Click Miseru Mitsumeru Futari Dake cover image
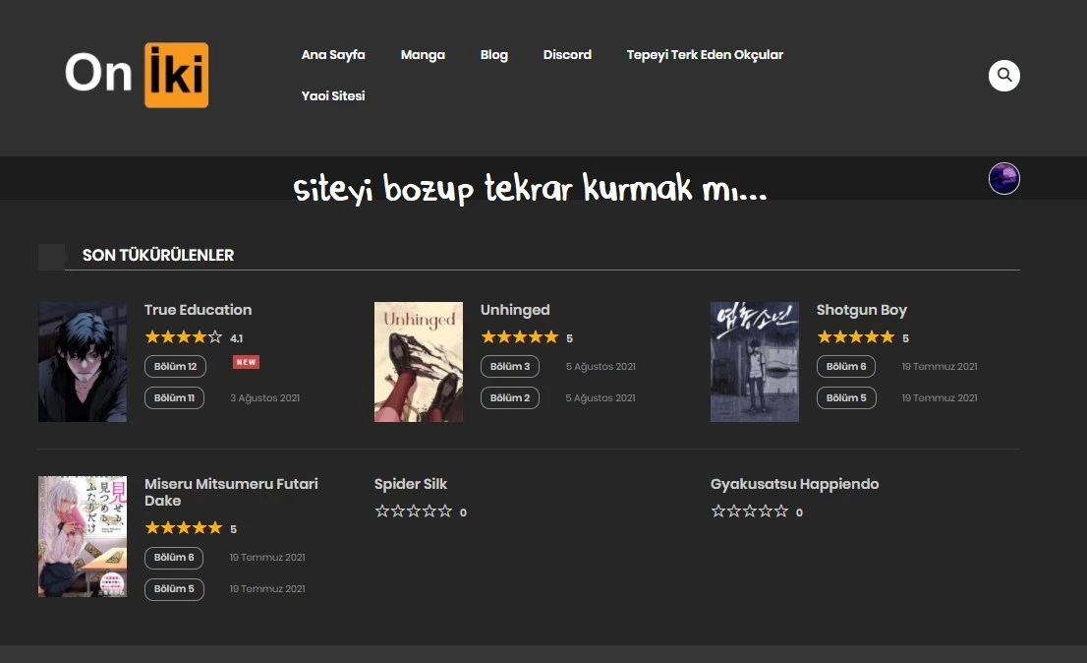 pos(83,536)
